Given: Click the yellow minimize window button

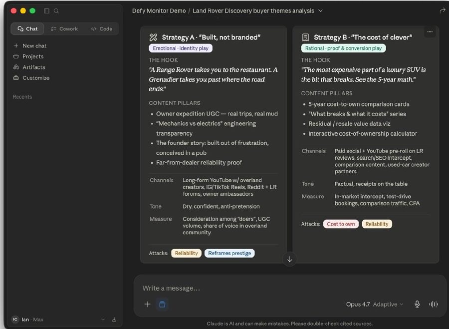Looking at the screenshot, I should click(x=23, y=11).
